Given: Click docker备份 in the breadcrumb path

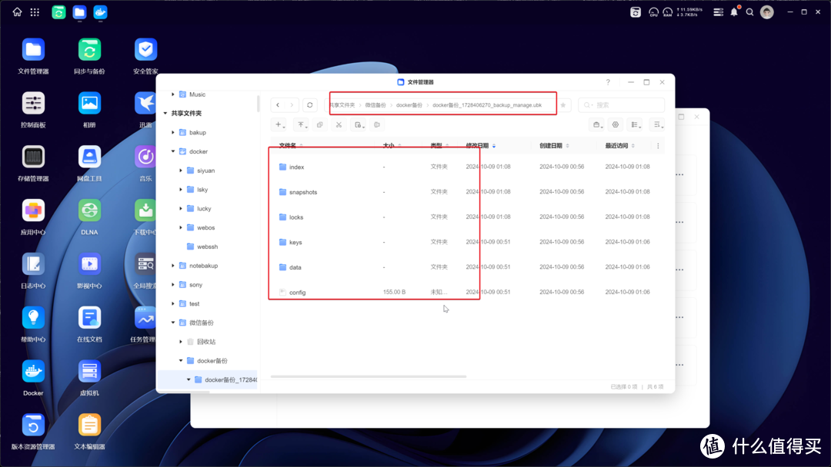Looking at the screenshot, I should [409, 104].
